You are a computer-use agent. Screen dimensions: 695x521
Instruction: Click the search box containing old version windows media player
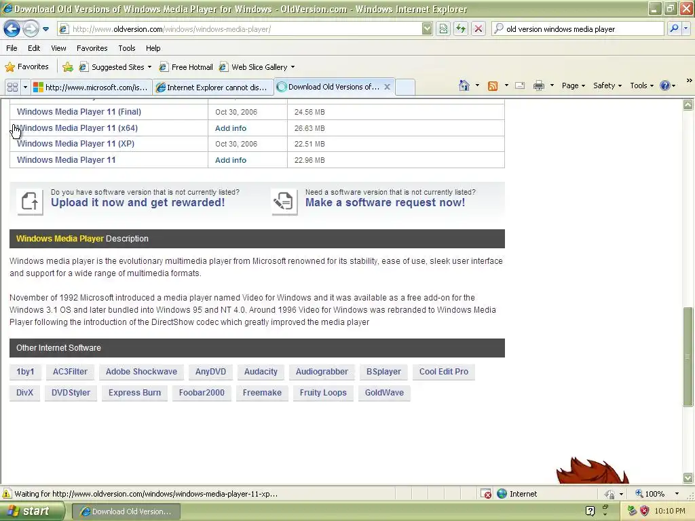(578, 29)
